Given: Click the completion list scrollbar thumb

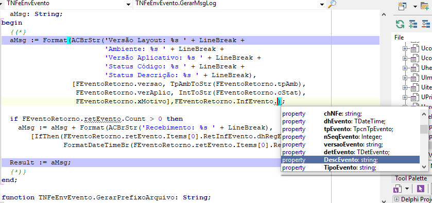Looking at the screenshot, I should 424,130.
